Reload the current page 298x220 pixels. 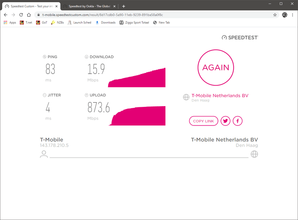click(x=21, y=15)
